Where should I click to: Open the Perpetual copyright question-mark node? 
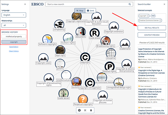[83, 99]
